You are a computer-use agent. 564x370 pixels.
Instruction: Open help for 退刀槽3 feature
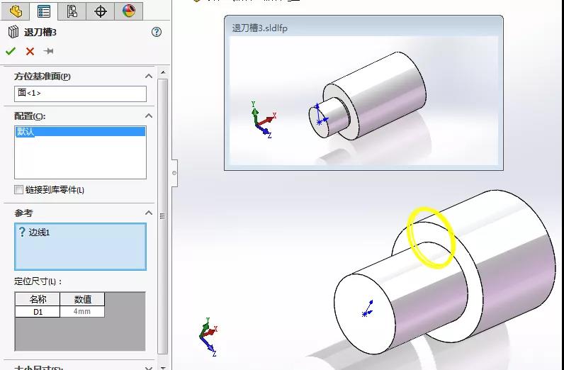[x=157, y=32]
